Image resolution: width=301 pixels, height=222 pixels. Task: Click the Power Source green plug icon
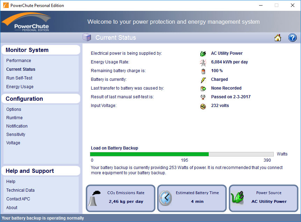(237, 197)
